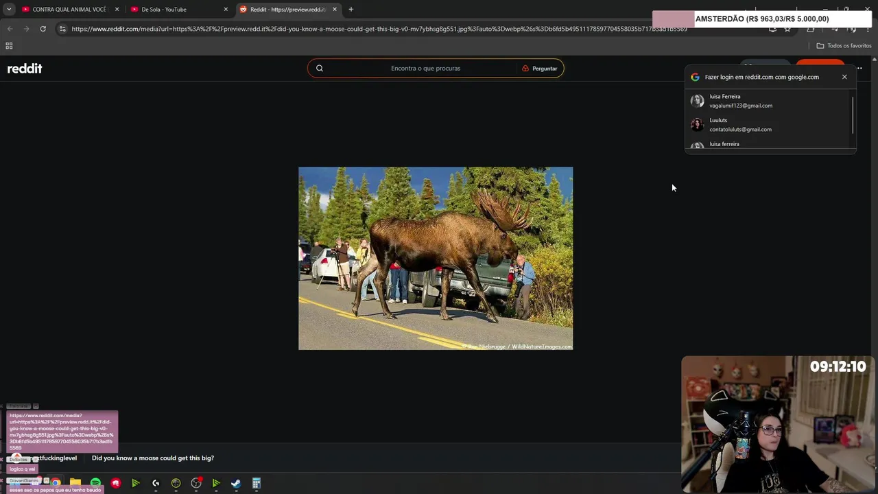Open Google Chrome from the taskbar
The height and width of the screenshot is (494, 878).
pyautogui.click(x=56, y=482)
